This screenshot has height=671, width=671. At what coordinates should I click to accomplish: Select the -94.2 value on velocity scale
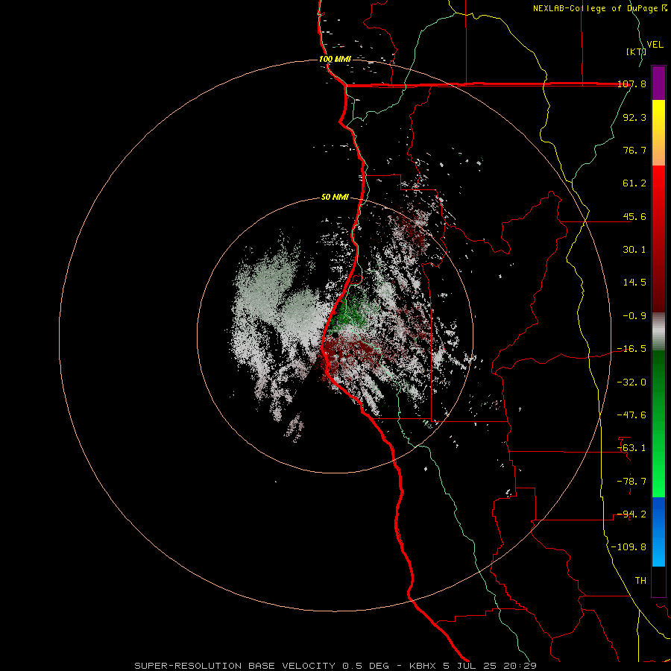point(631,514)
